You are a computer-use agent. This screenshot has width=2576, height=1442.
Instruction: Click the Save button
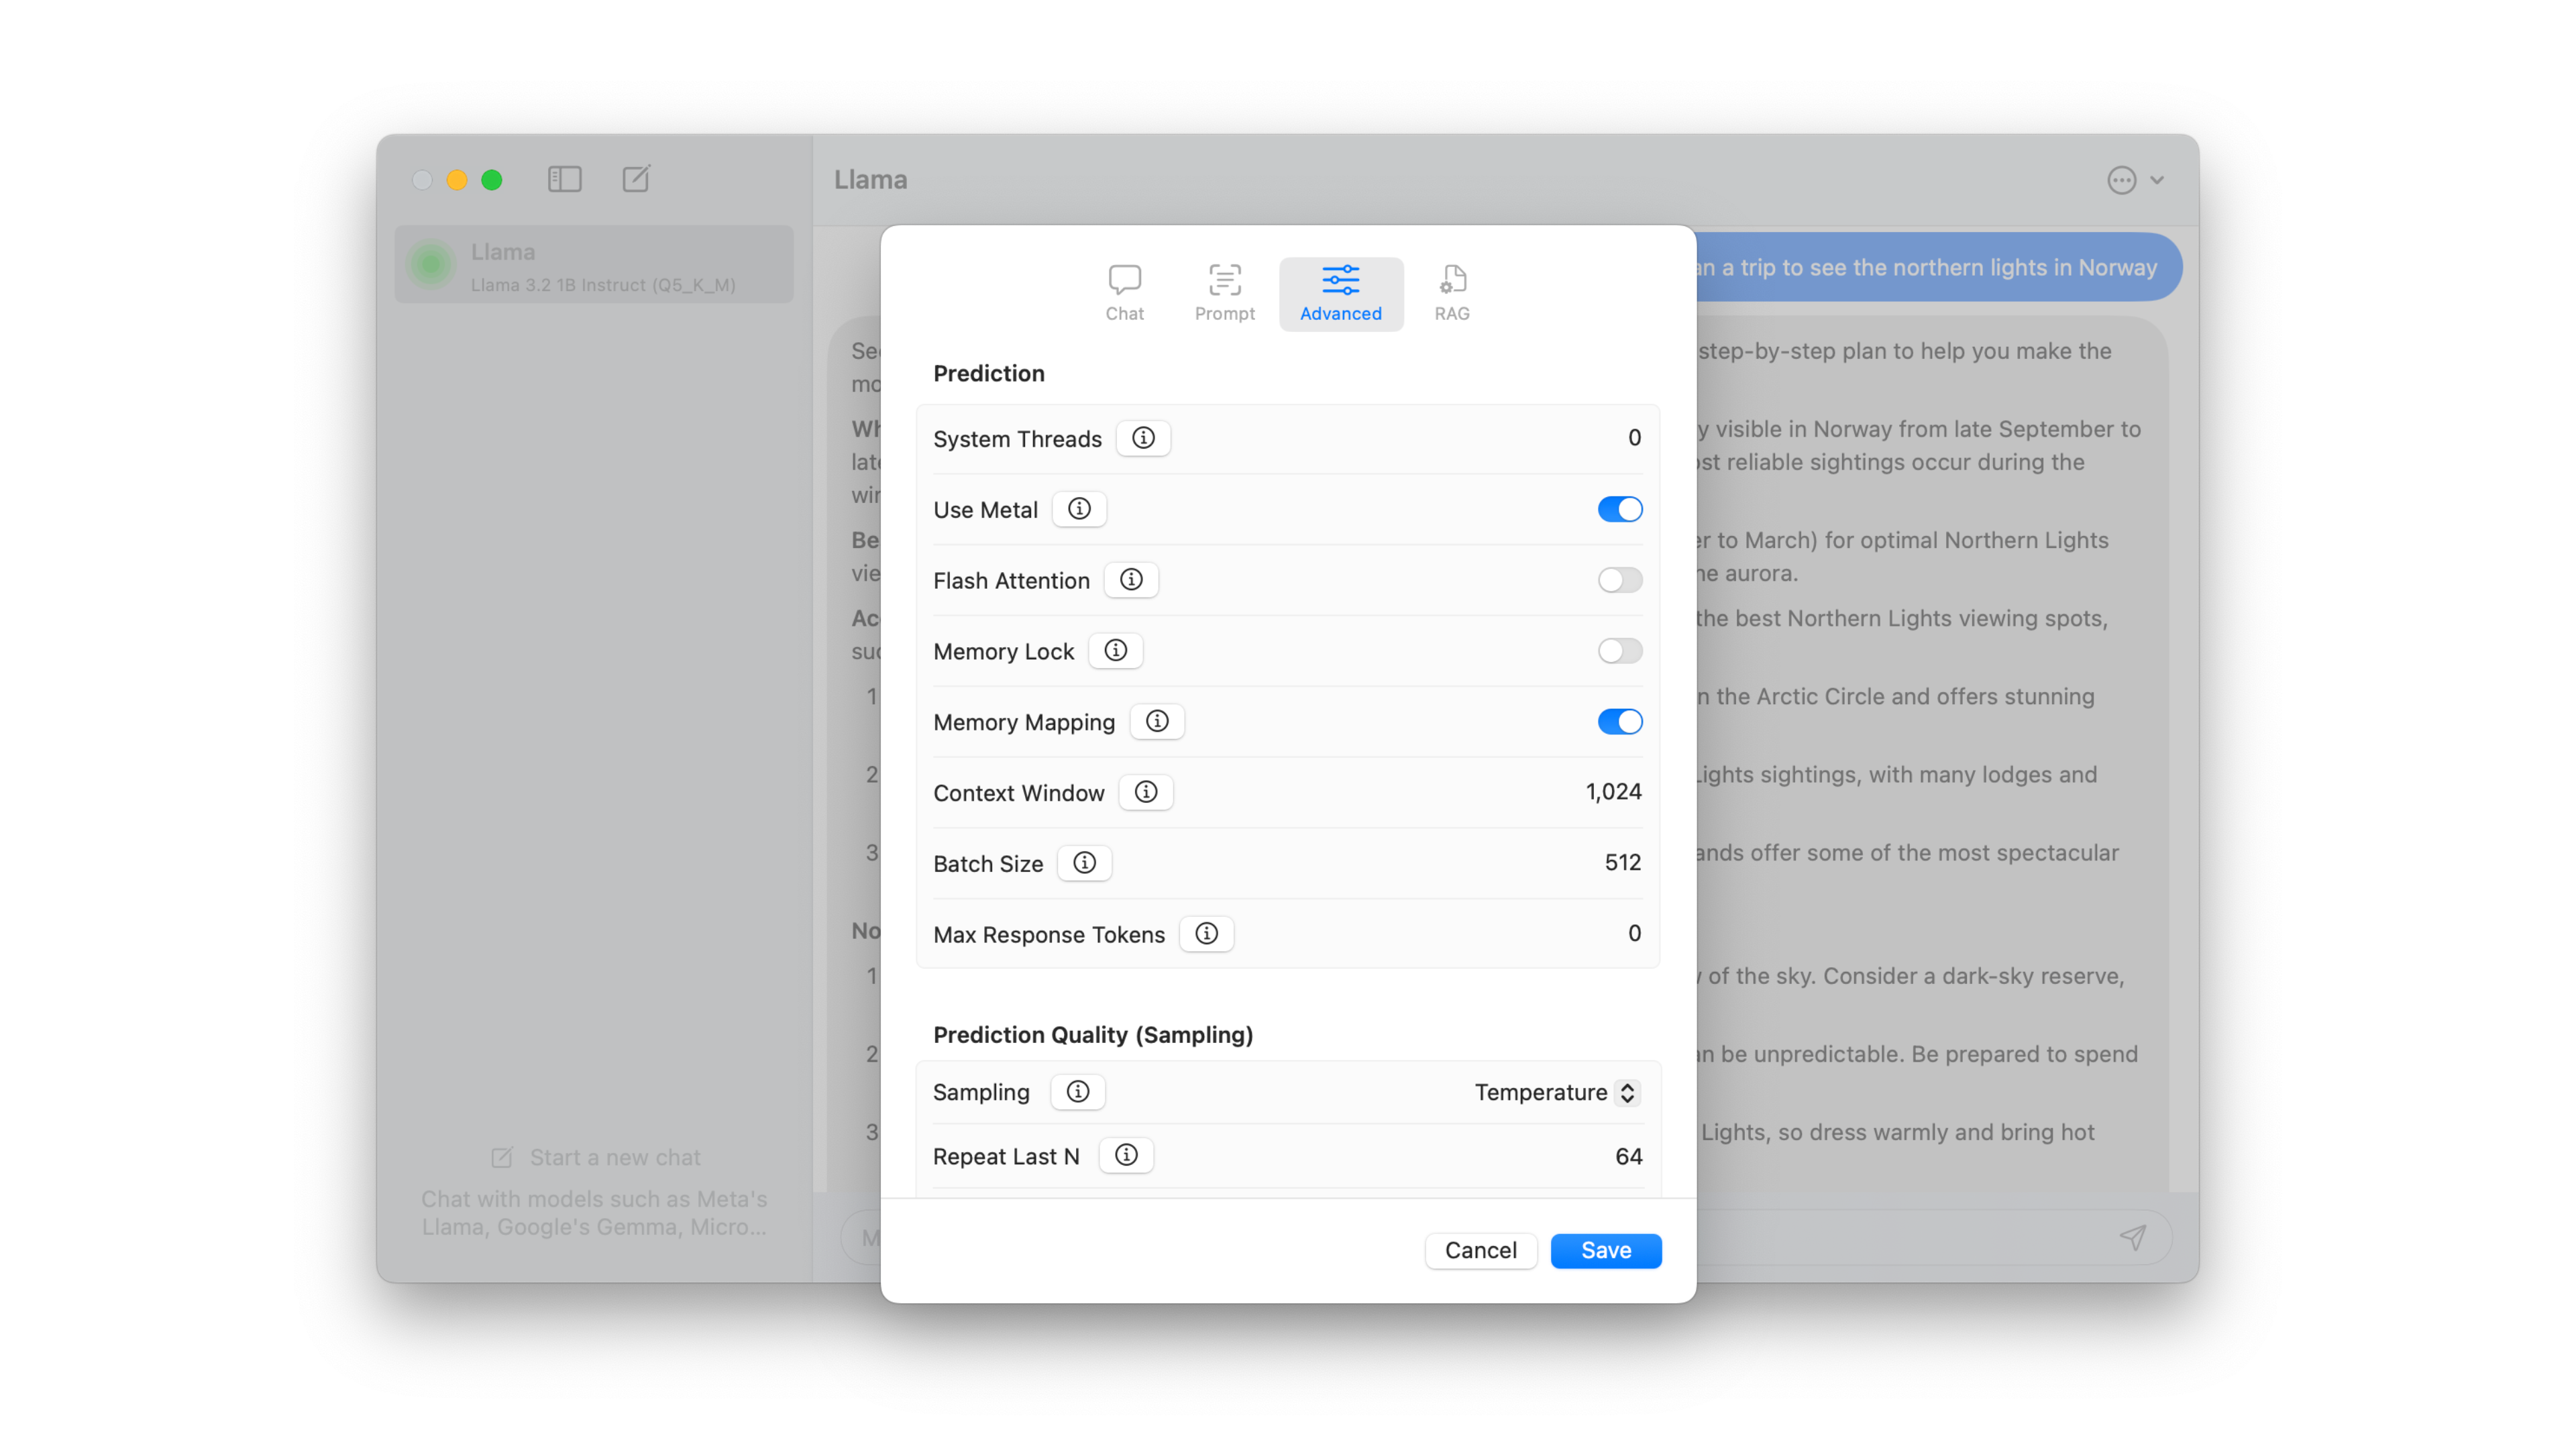[1605, 1250]
